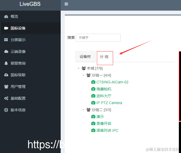Select device 语音对讲 IPC
The height and width of the screenshot is (153, 181).
coord(107,130)
